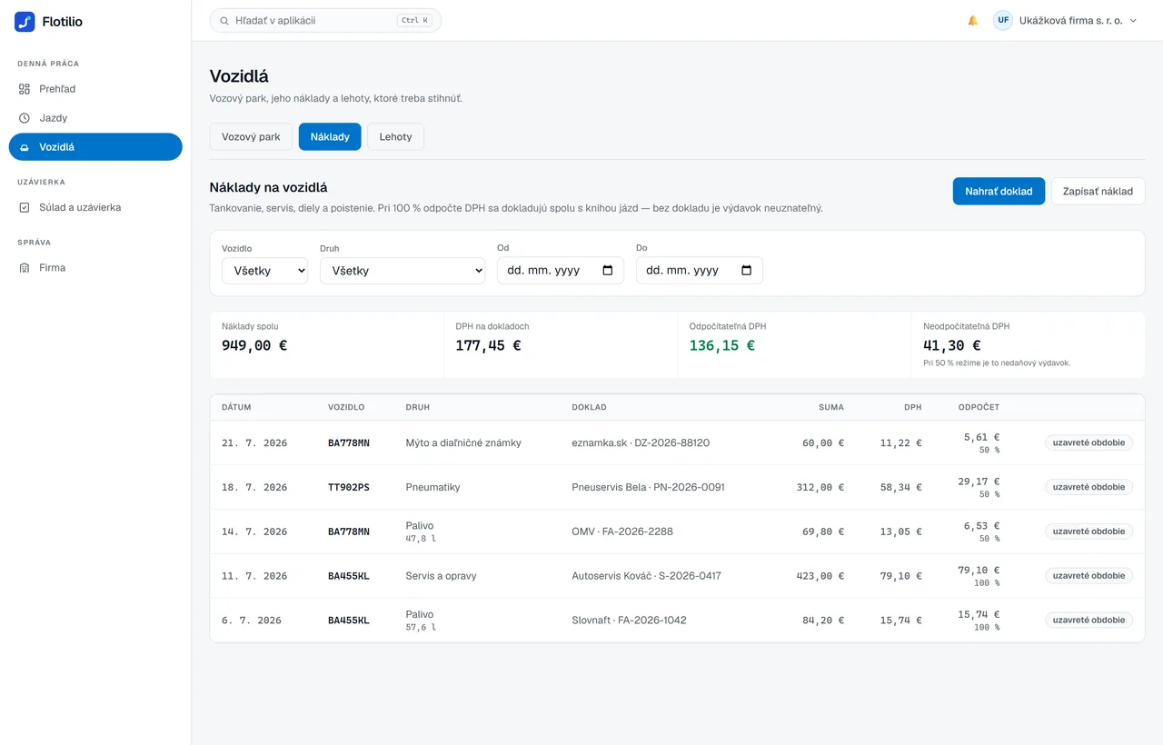Click the DÁTUM column header
This screenshot has width=1163, height=745.
[236, 407]
